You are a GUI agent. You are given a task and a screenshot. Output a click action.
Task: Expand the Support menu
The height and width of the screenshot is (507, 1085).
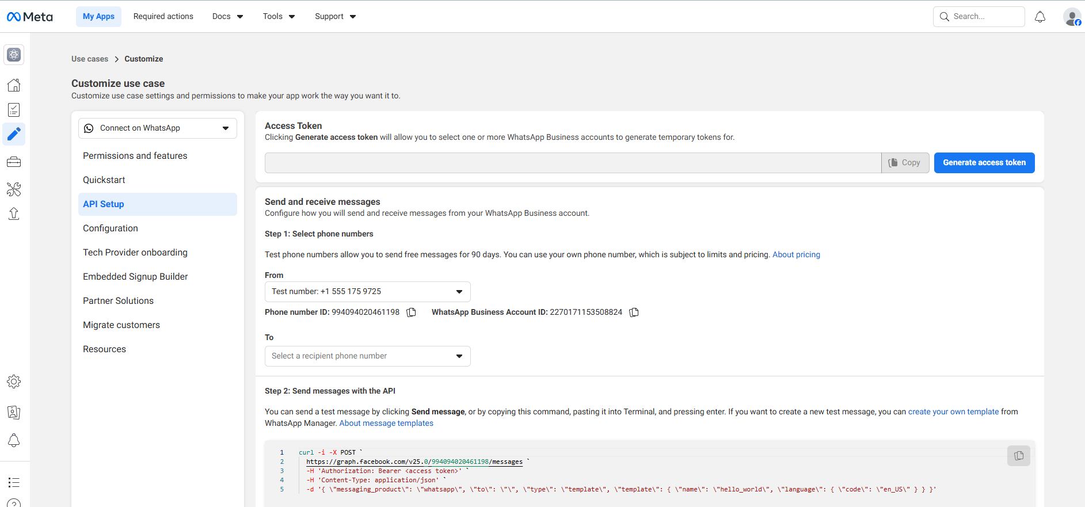pos(335,17)
